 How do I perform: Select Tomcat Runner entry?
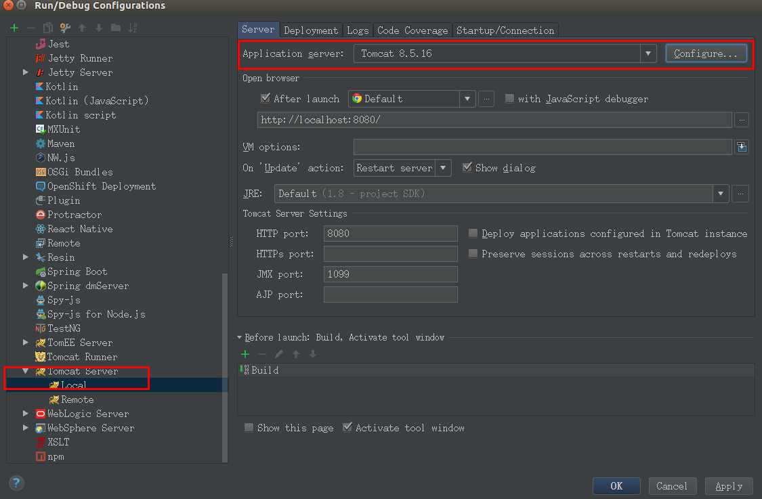point(77,357)
